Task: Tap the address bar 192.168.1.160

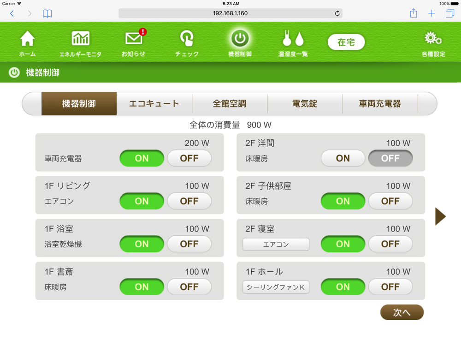Action: coord(230,13)
